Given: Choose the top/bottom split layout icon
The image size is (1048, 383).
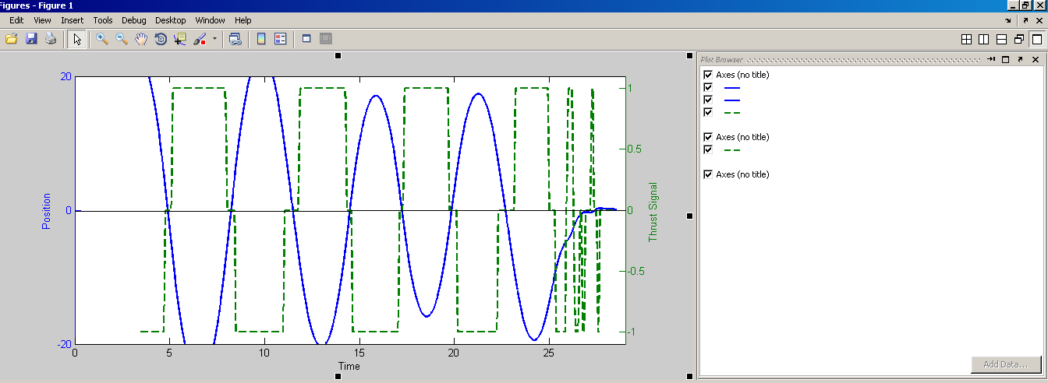Looking at the screenshot, I should click(1001, 39).
